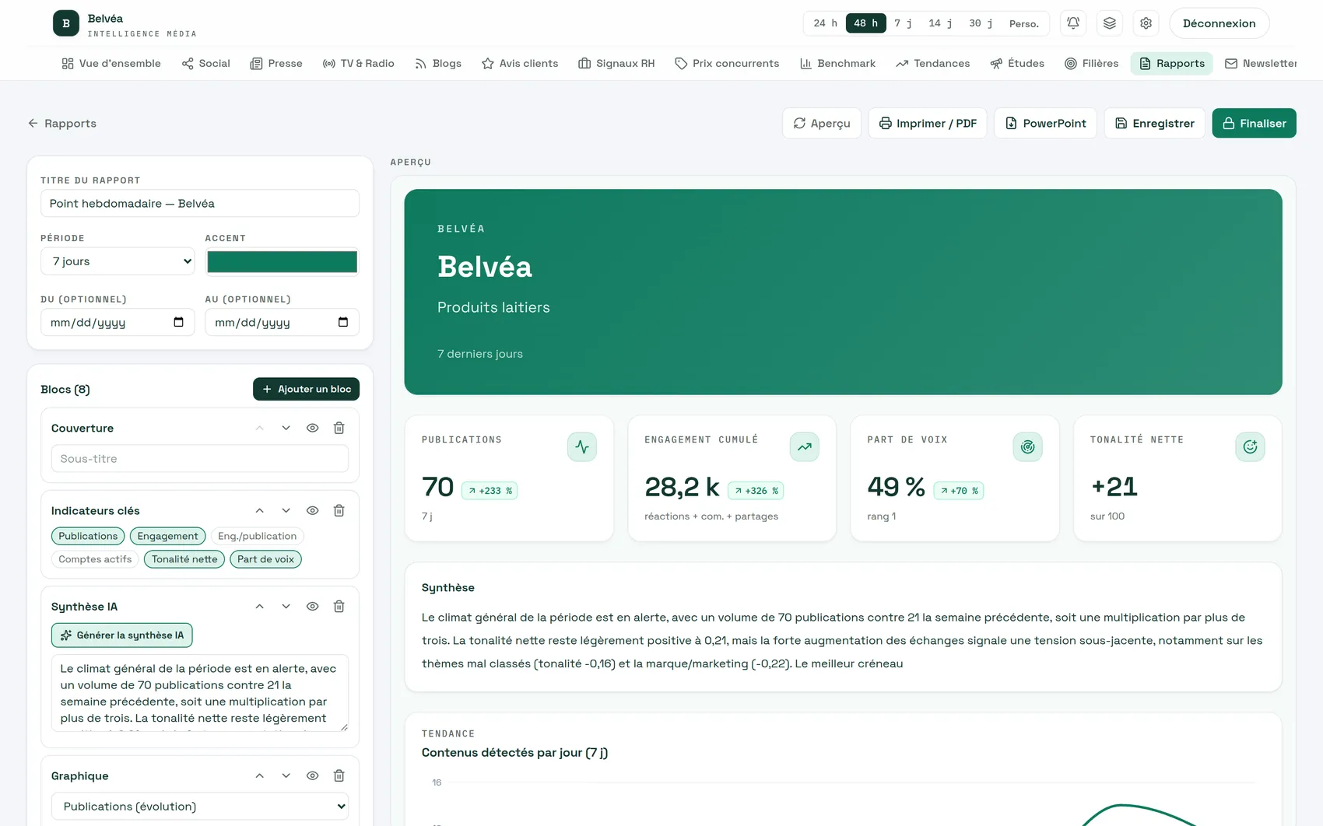This screenshot has height=826, width=1323.
Task: Click the Finaliser button
Action: (x=1255, y=123)
